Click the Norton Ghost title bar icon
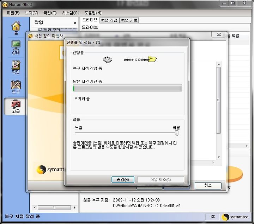 point(5,5)
